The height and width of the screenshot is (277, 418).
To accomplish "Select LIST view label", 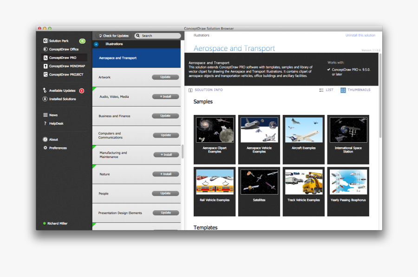I will (329, 90).
